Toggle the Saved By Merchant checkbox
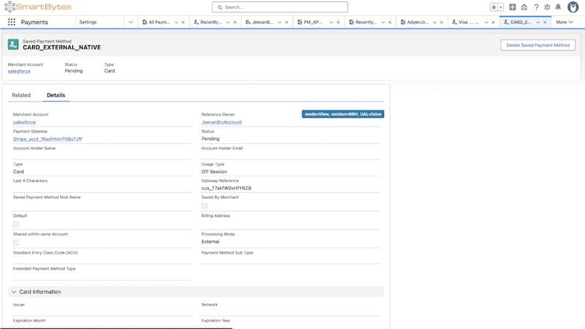The image size is (585, 329). (x=205, y=205)
